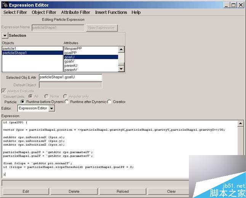Open the Object Filter menu
The width and height of the screenshot is (246, 198).
[x=44, y=13]
